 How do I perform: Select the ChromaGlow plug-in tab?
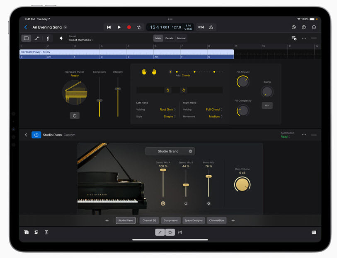(216, 220)
